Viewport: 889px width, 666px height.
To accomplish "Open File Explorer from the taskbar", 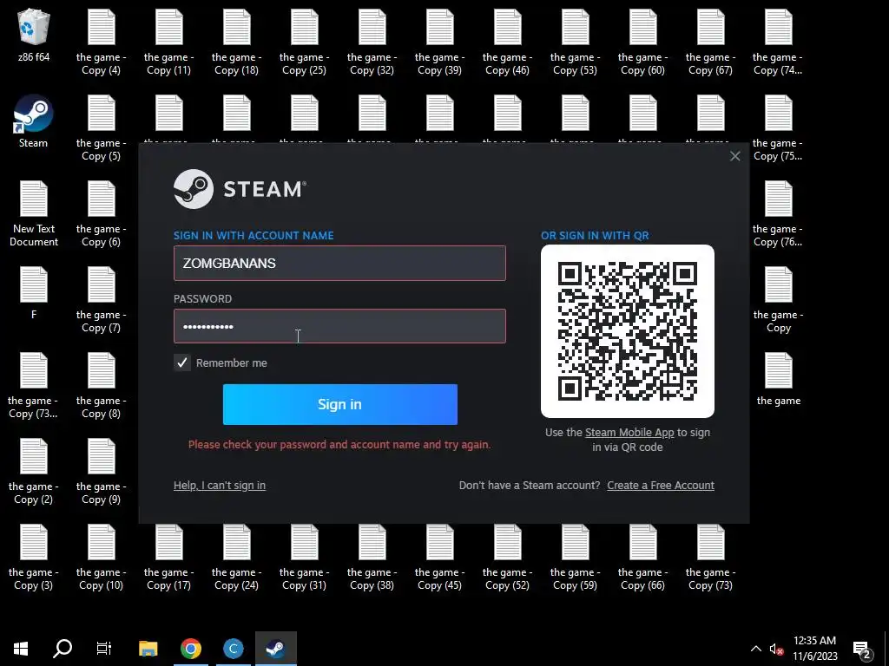I will point(148,649).
